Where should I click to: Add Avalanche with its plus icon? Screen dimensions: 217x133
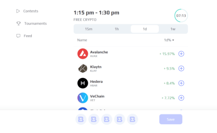click(x=181, y=54)
